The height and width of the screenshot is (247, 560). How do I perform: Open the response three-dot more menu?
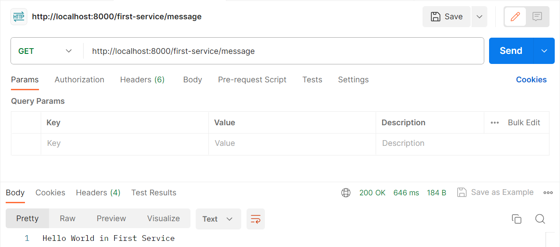click(x=548, y=193)
